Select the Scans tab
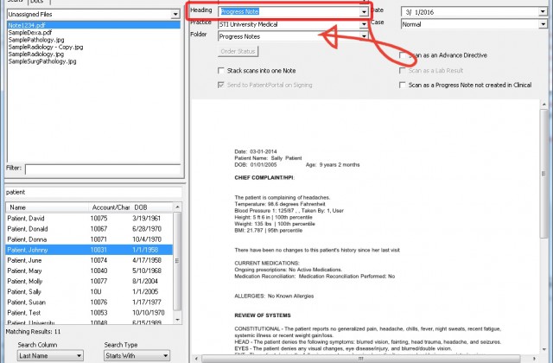553x363 pixels. point(14,3)
